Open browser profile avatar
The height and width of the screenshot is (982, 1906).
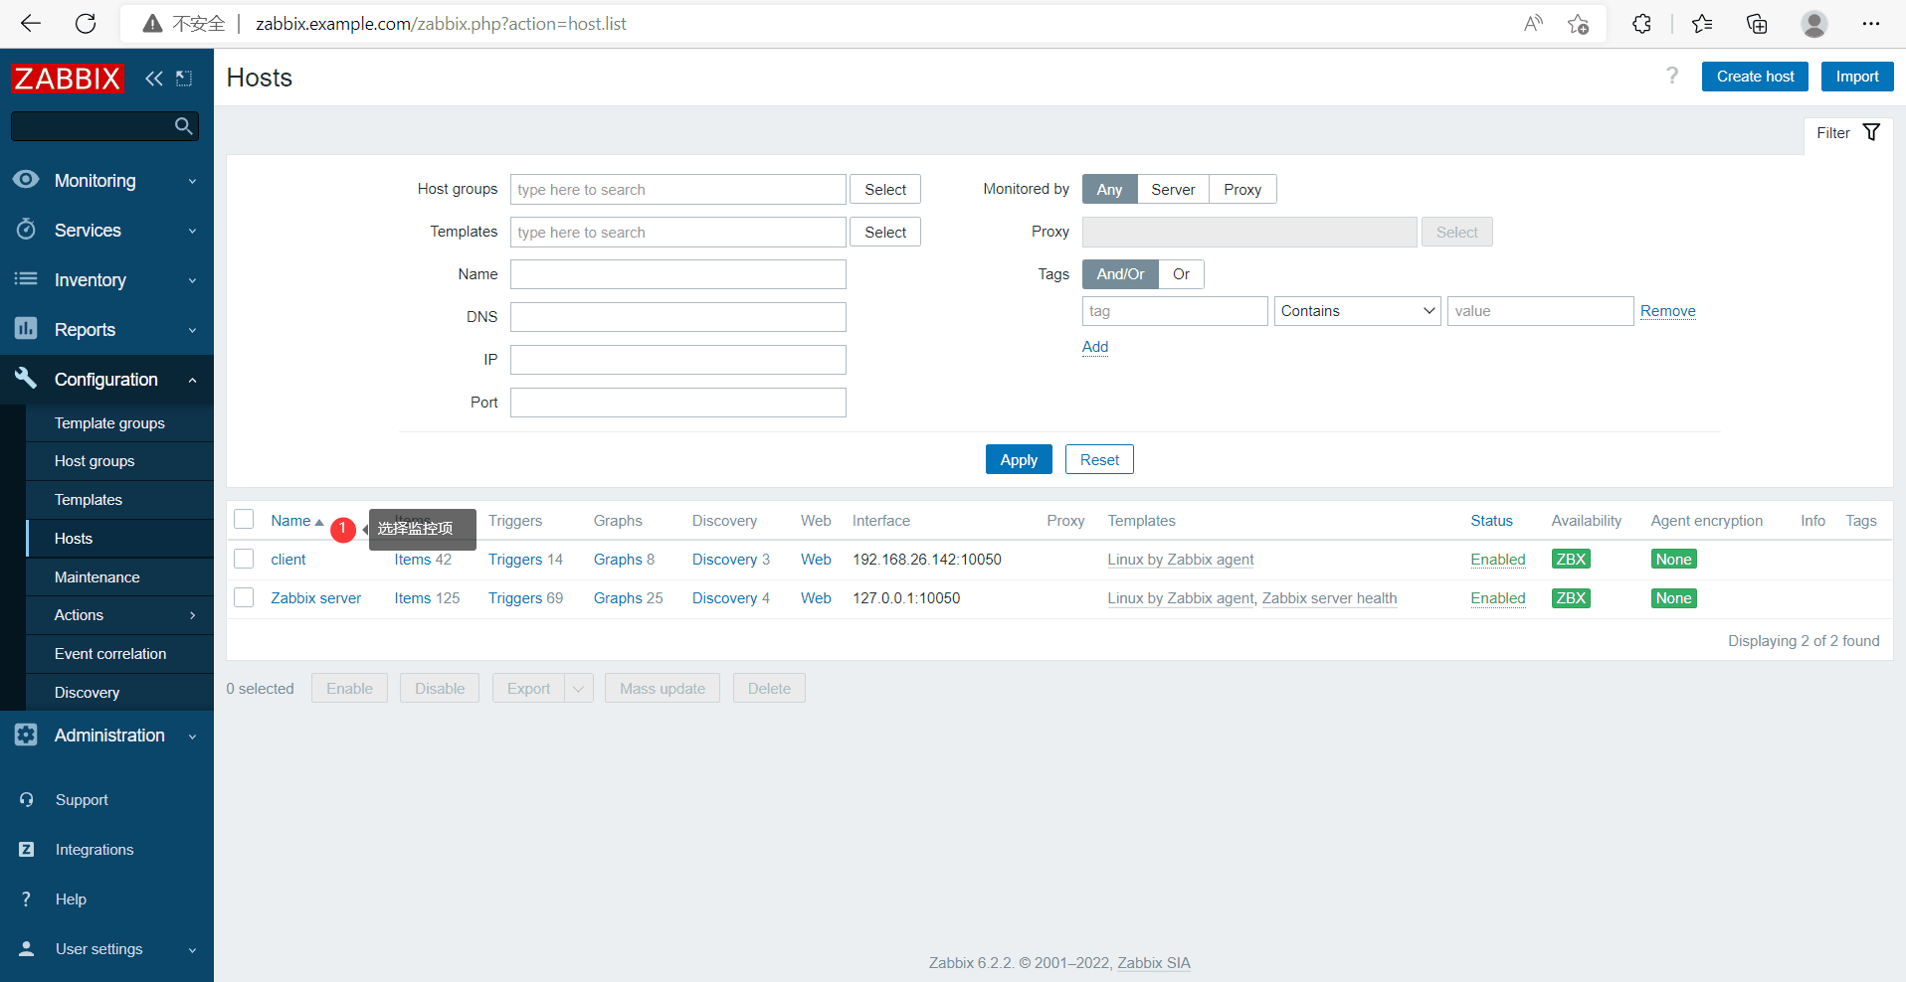(1814, 24)
